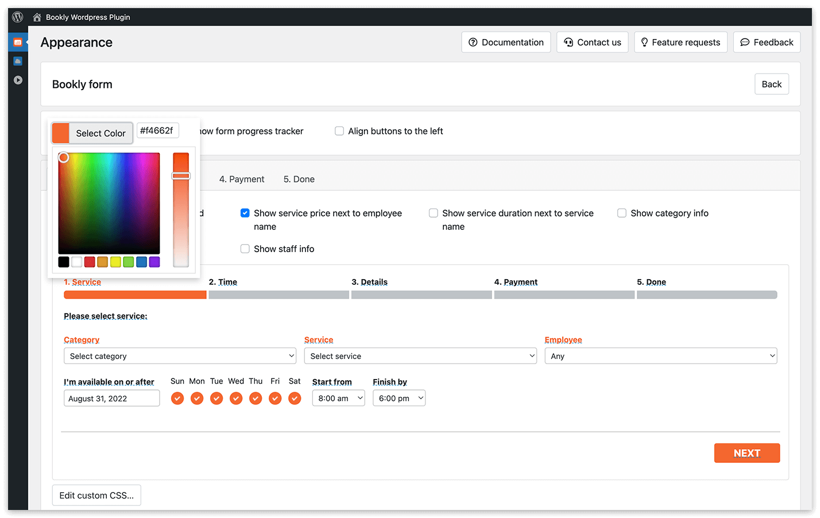Click the Documentation question-mark icon
Screen dimensions: 820x518
click(x=473, y=42)
